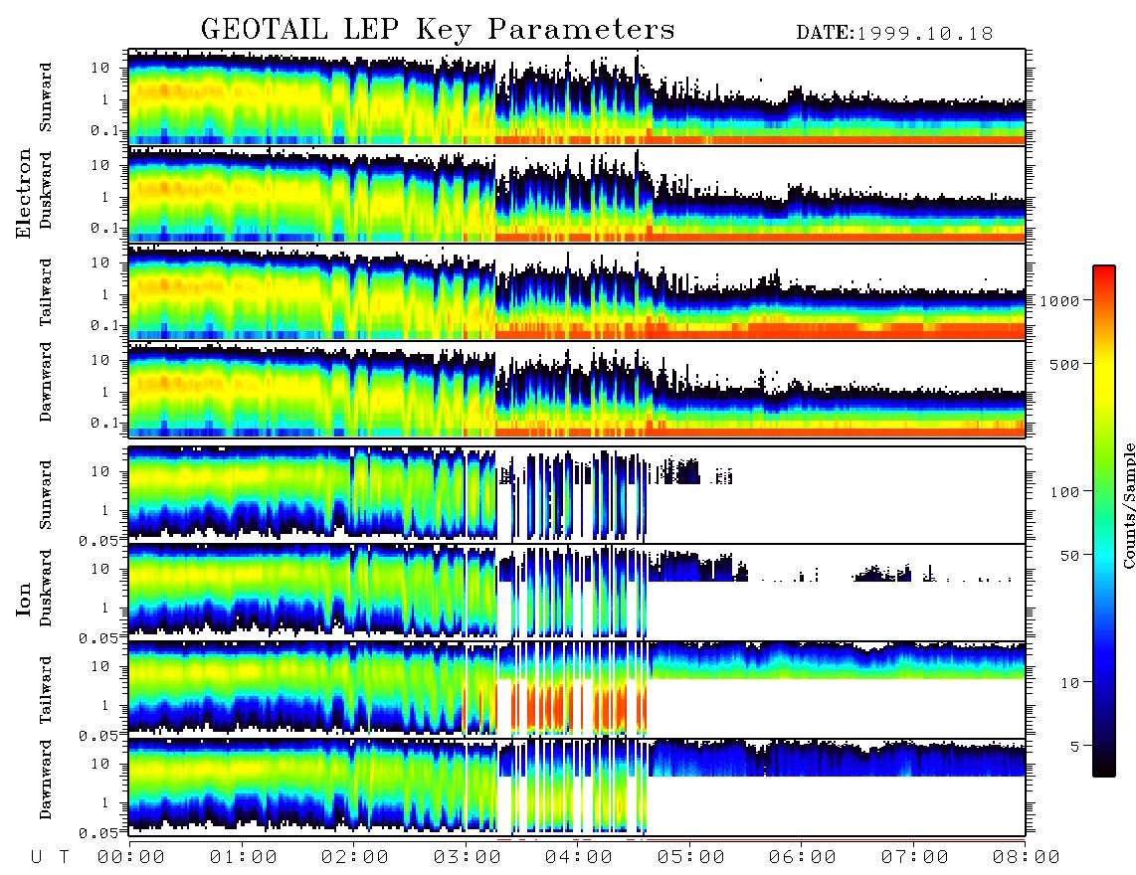The image size is (1136, 875).
Task: Click the 07:00 time tick label
Action: coord(915,858)
